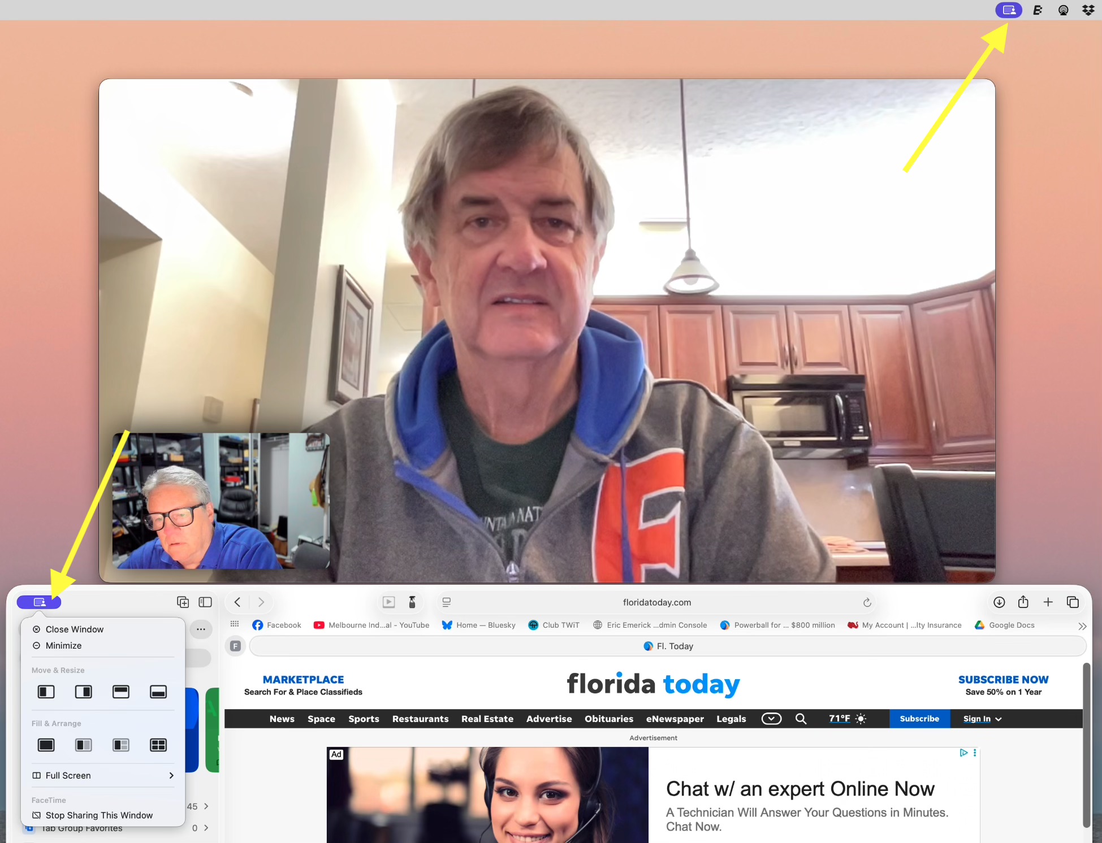The height and width of the screenshot is (843, 1102).
Task: Show more bookmarks with double chevron
Action: pos(1082,626)
